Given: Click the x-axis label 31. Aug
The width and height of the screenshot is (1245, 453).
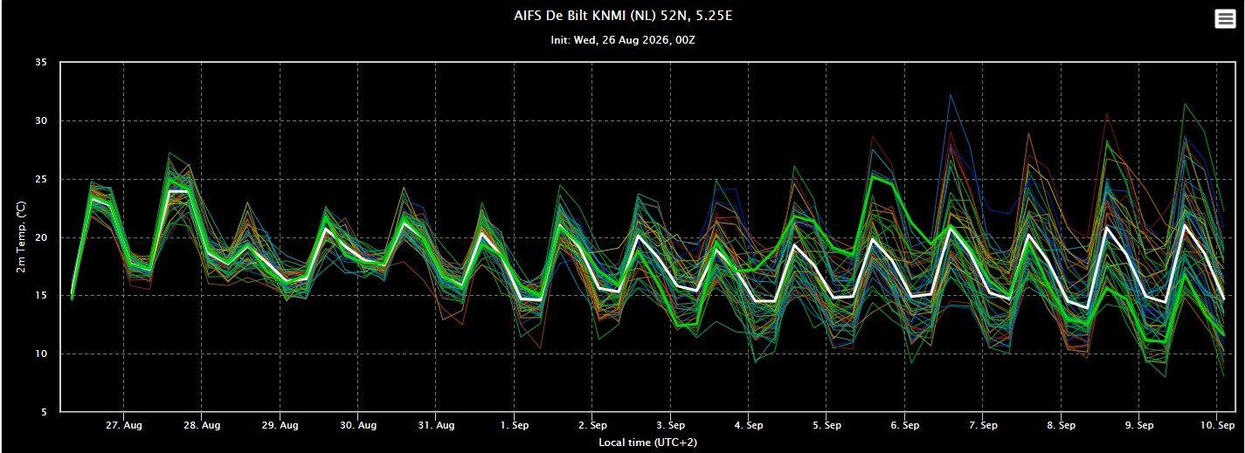Looking at the screenshot, I should (436, 426).
